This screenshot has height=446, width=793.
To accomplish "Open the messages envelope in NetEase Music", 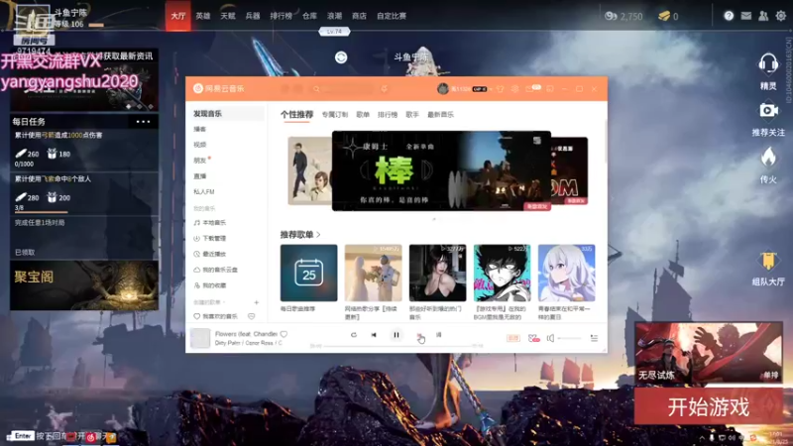I will point(529,88).
